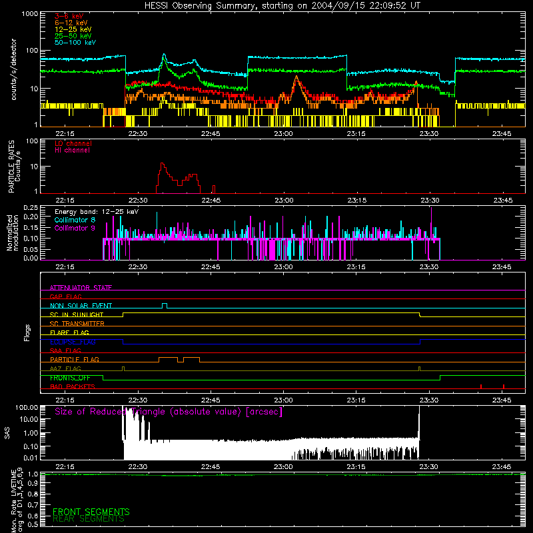Image resolution: width=533 pixels, height=533 pixels.
Task: Click the PARTICLE FLAG label
Action: point(75,359)
